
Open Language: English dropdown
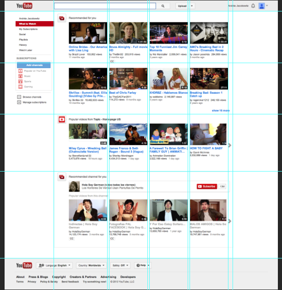pos(54,265)
